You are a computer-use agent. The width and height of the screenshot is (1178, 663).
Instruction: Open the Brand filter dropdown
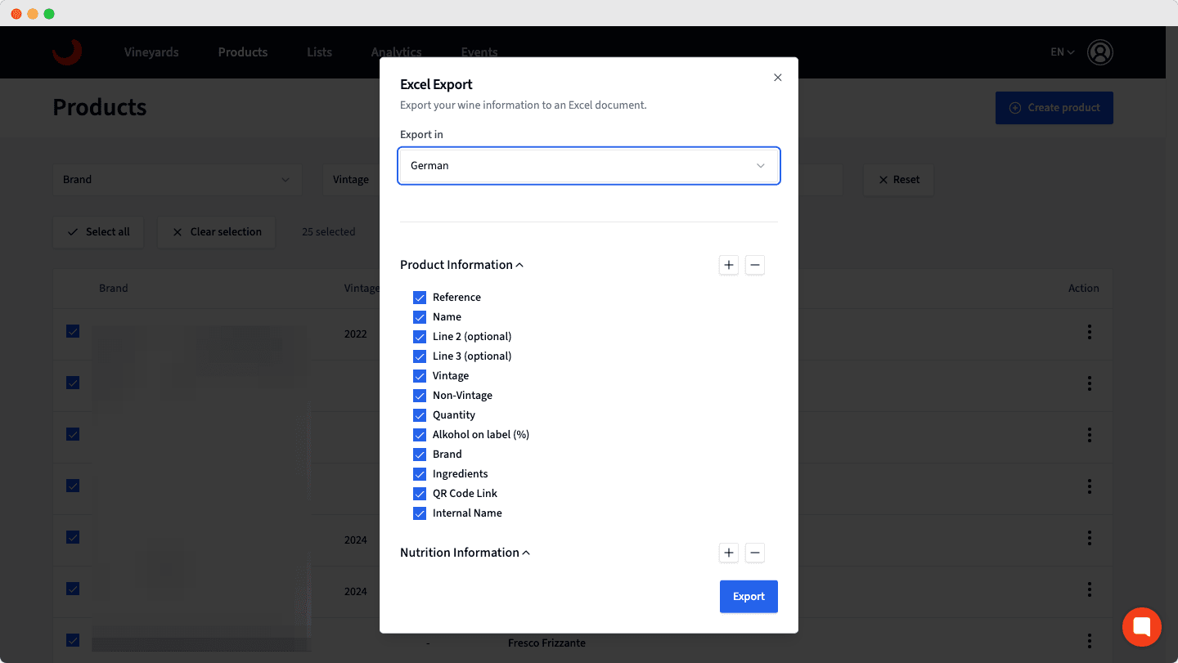pyautogui.click(x=177, y=179)
